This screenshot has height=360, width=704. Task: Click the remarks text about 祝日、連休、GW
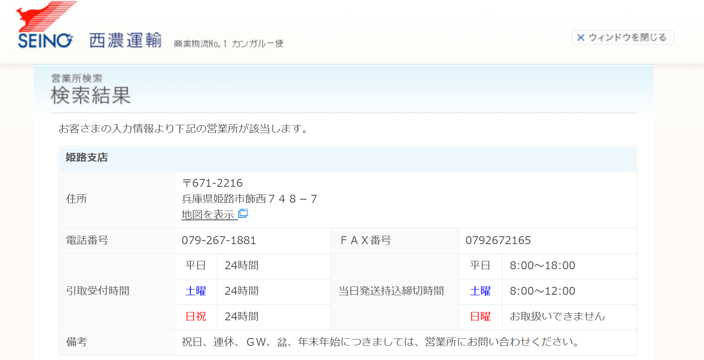click(x=381, y=342)
